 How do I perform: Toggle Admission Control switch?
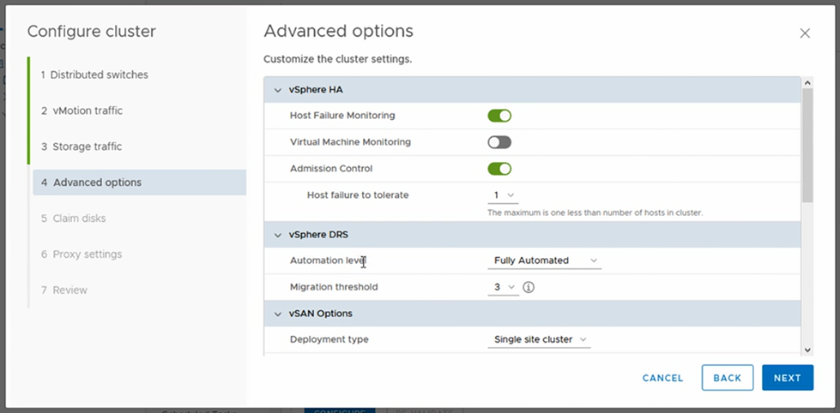[499, 169]
